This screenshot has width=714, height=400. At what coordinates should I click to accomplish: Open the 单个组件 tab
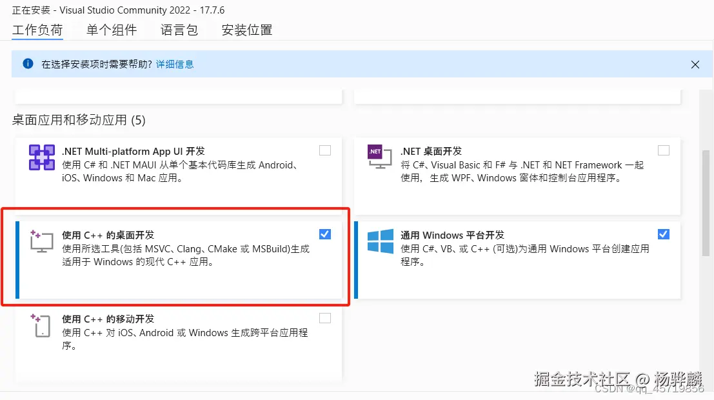click(112, 30)
